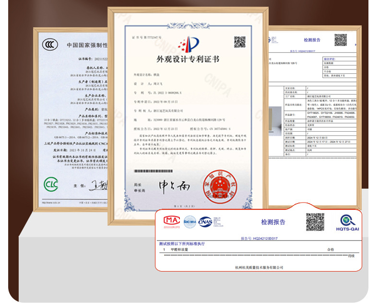
Task: Click the green CLC logo
Action: [51, 184]
